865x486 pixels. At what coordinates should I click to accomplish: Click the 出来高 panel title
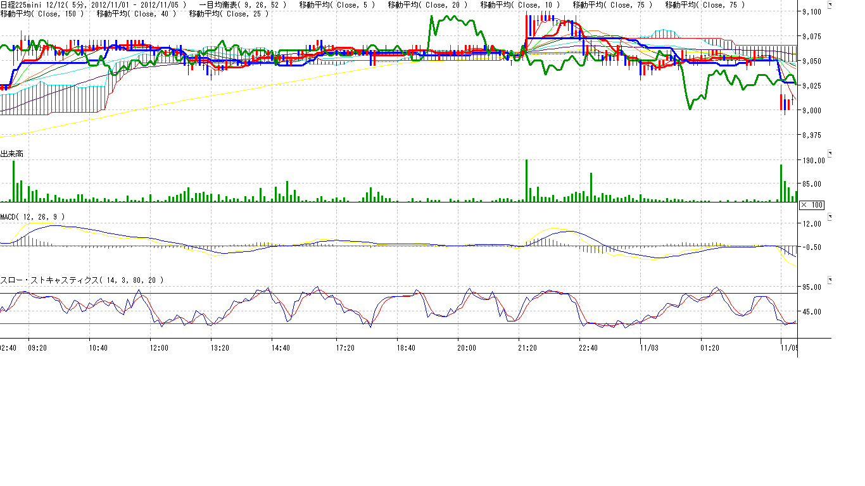tap(12, 154)
